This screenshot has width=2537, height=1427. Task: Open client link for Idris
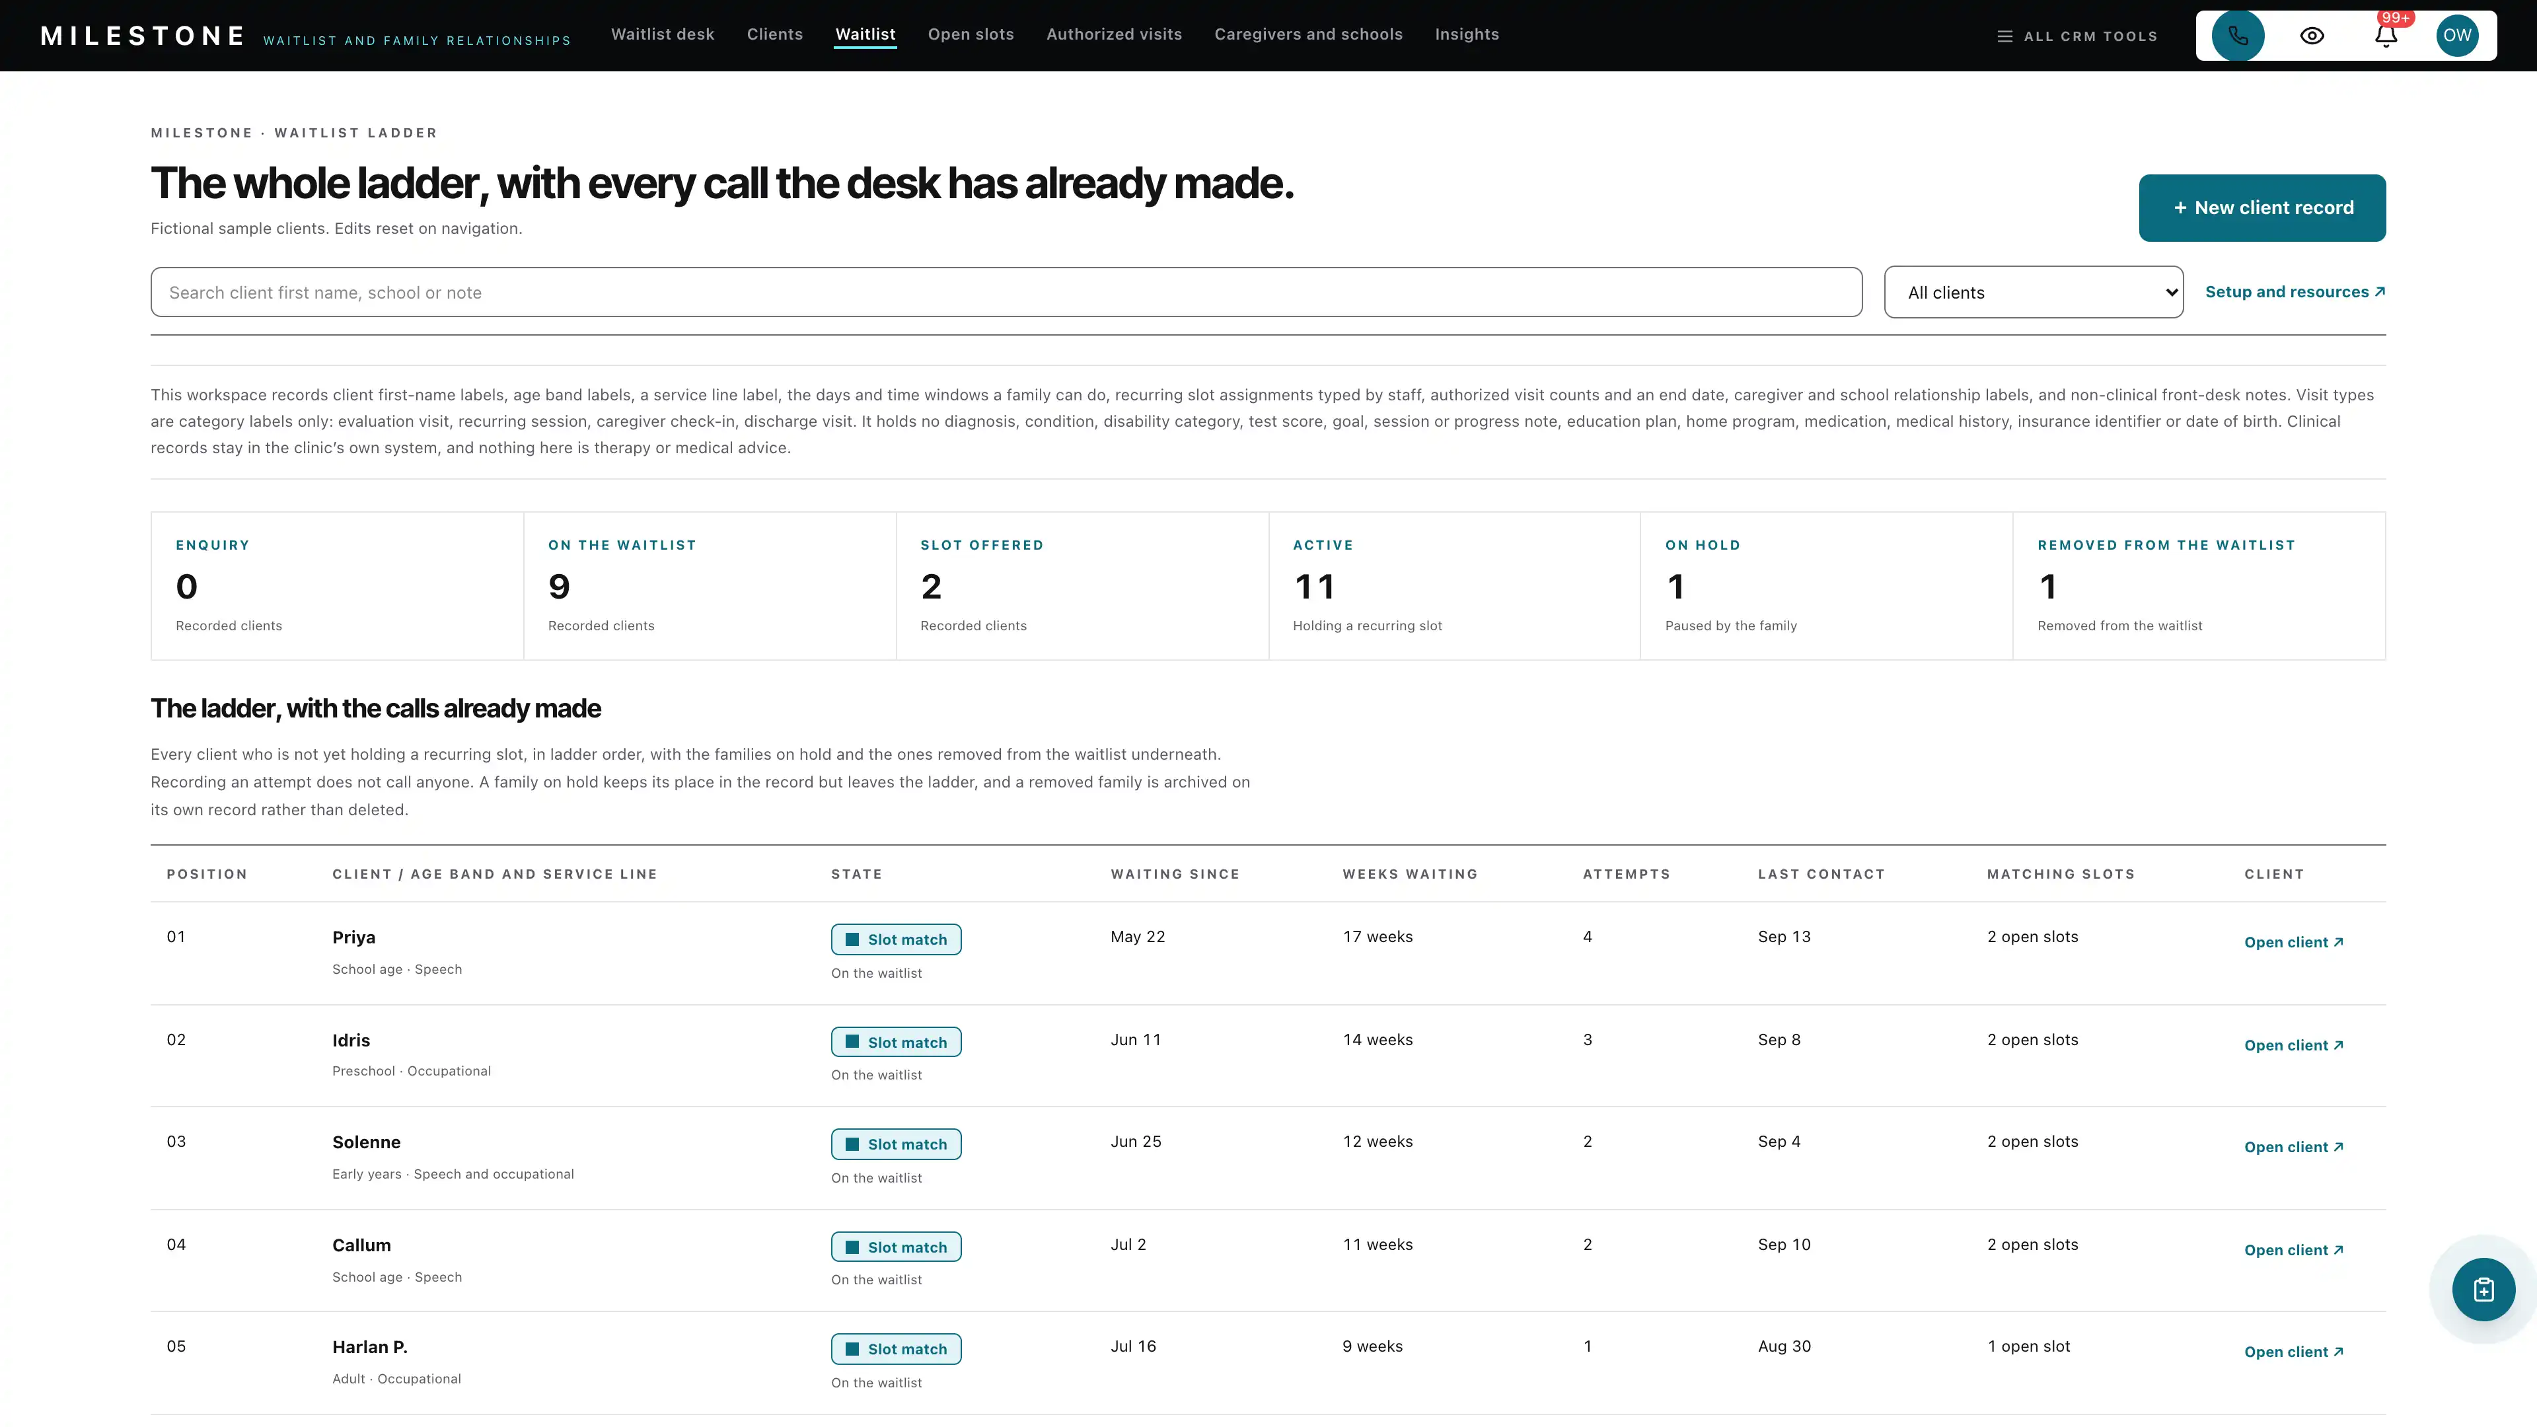click(x=2294, y=1045)
